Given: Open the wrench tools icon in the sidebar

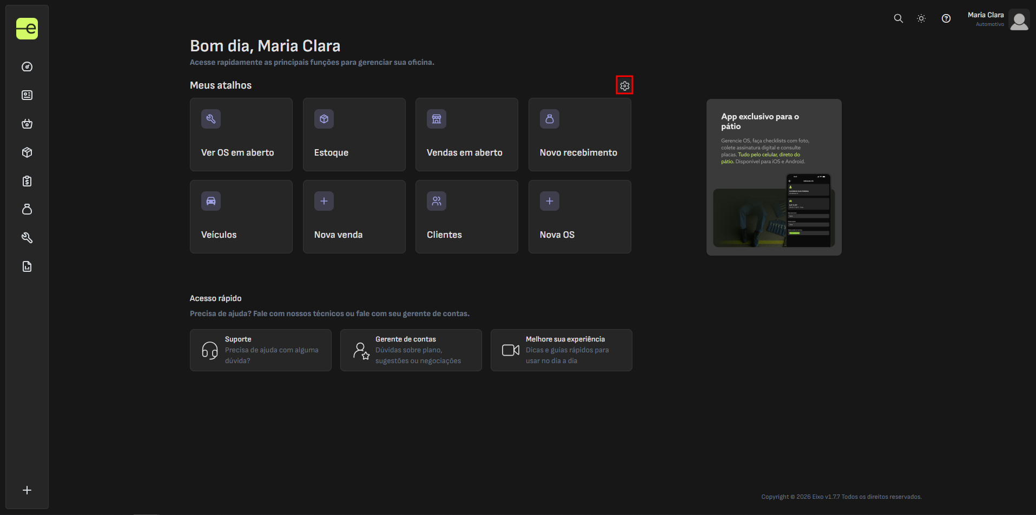Looking at the screenshot, I should point(27,238).
